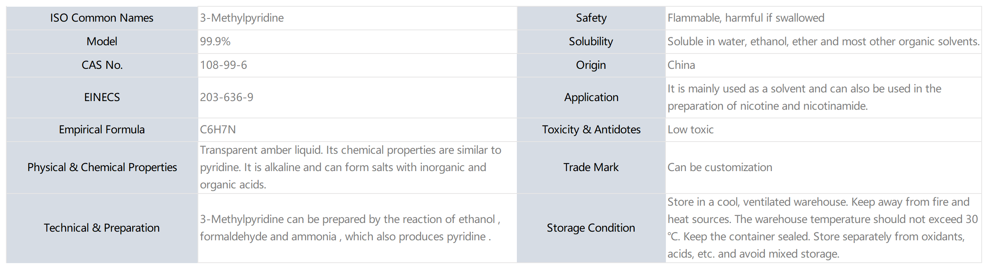Viewport: 988px width, 269px height.
Task: Click the EINECS label cell
Action: point(102,98)
